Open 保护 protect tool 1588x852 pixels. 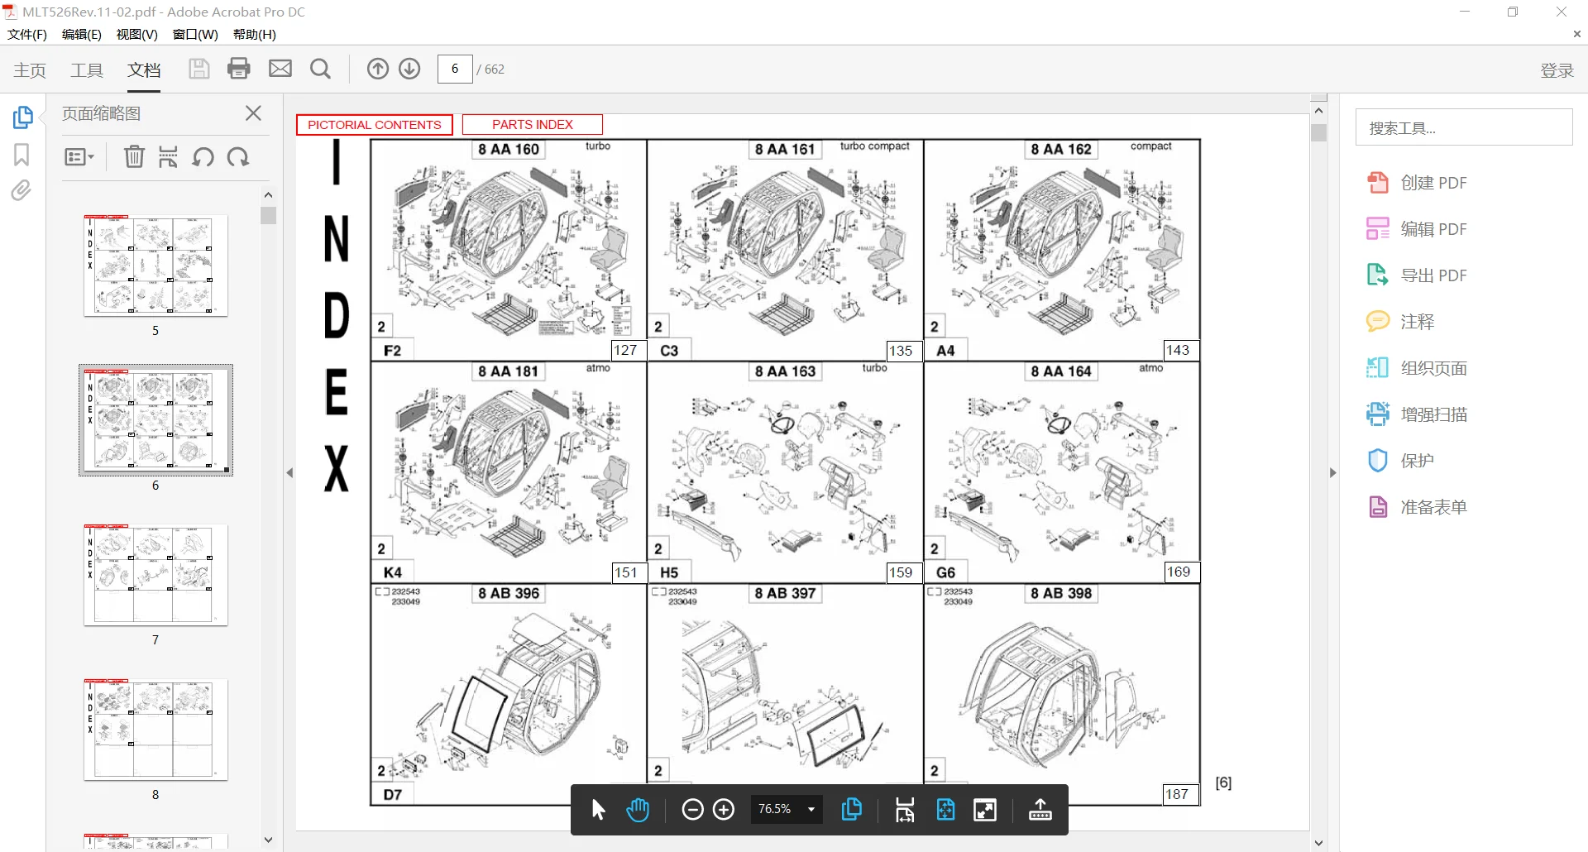tap(1400, 461)
